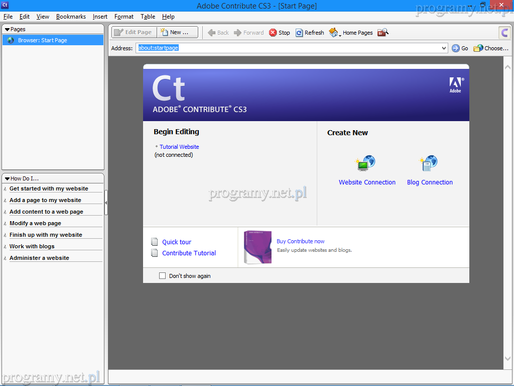This screenshot has width=514, height=386.
Task: Open the Address bar dropdown arrow
Action: [x=444, y=48]
